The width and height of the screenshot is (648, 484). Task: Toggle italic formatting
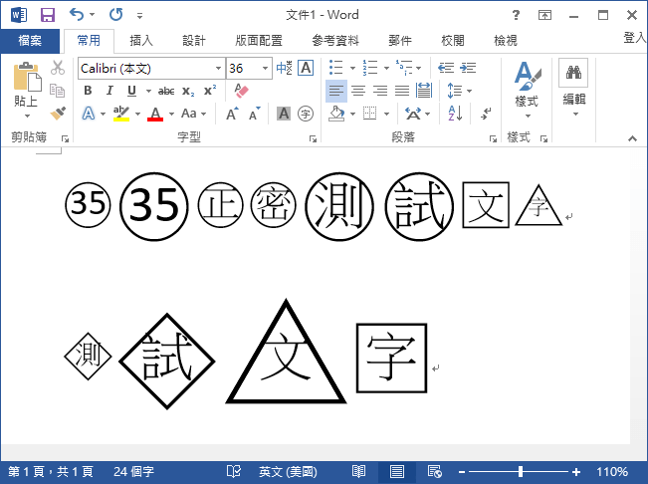pyautogui.click(x=109, y=91)
